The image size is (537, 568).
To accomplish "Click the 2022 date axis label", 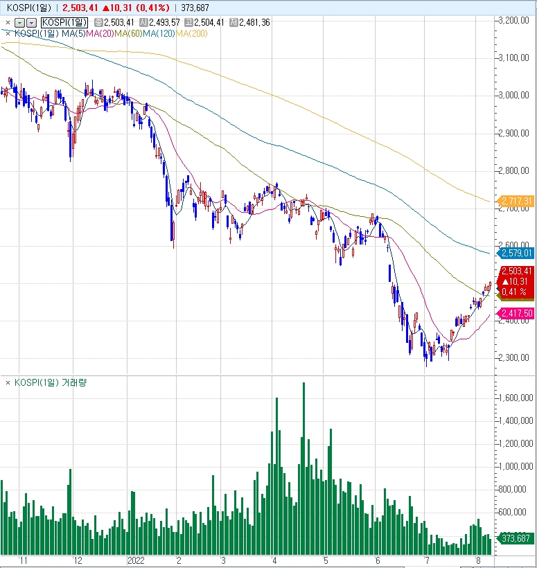I will [x=137, y=561].
